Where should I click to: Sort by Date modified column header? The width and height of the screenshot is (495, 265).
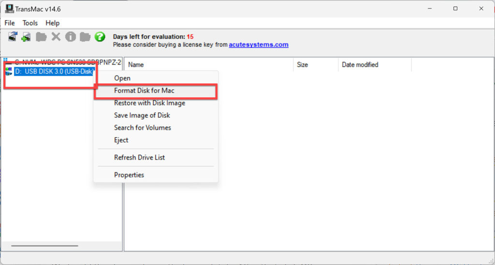tap(375, 64)
